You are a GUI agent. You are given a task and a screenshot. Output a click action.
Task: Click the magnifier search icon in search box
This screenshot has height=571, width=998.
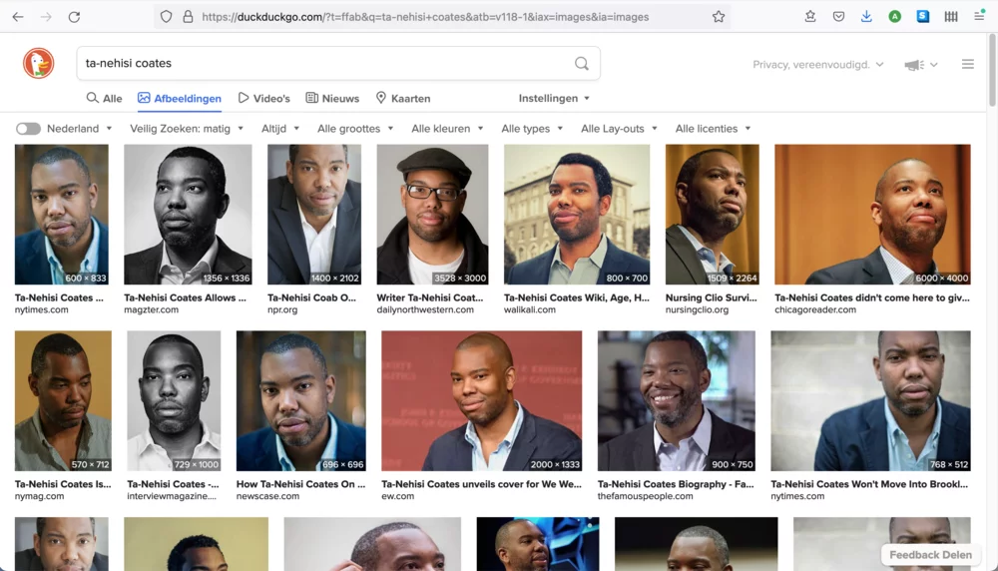[581, 64]
